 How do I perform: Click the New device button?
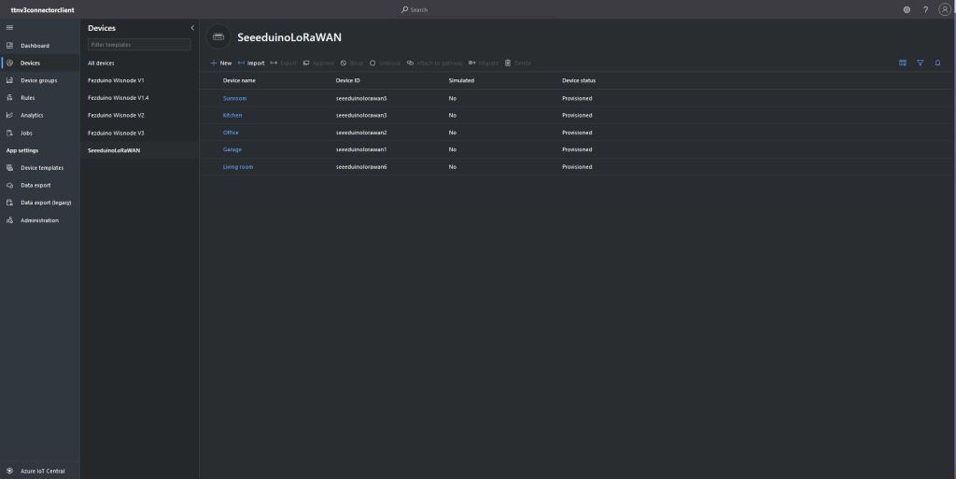[x=221, y=63]
